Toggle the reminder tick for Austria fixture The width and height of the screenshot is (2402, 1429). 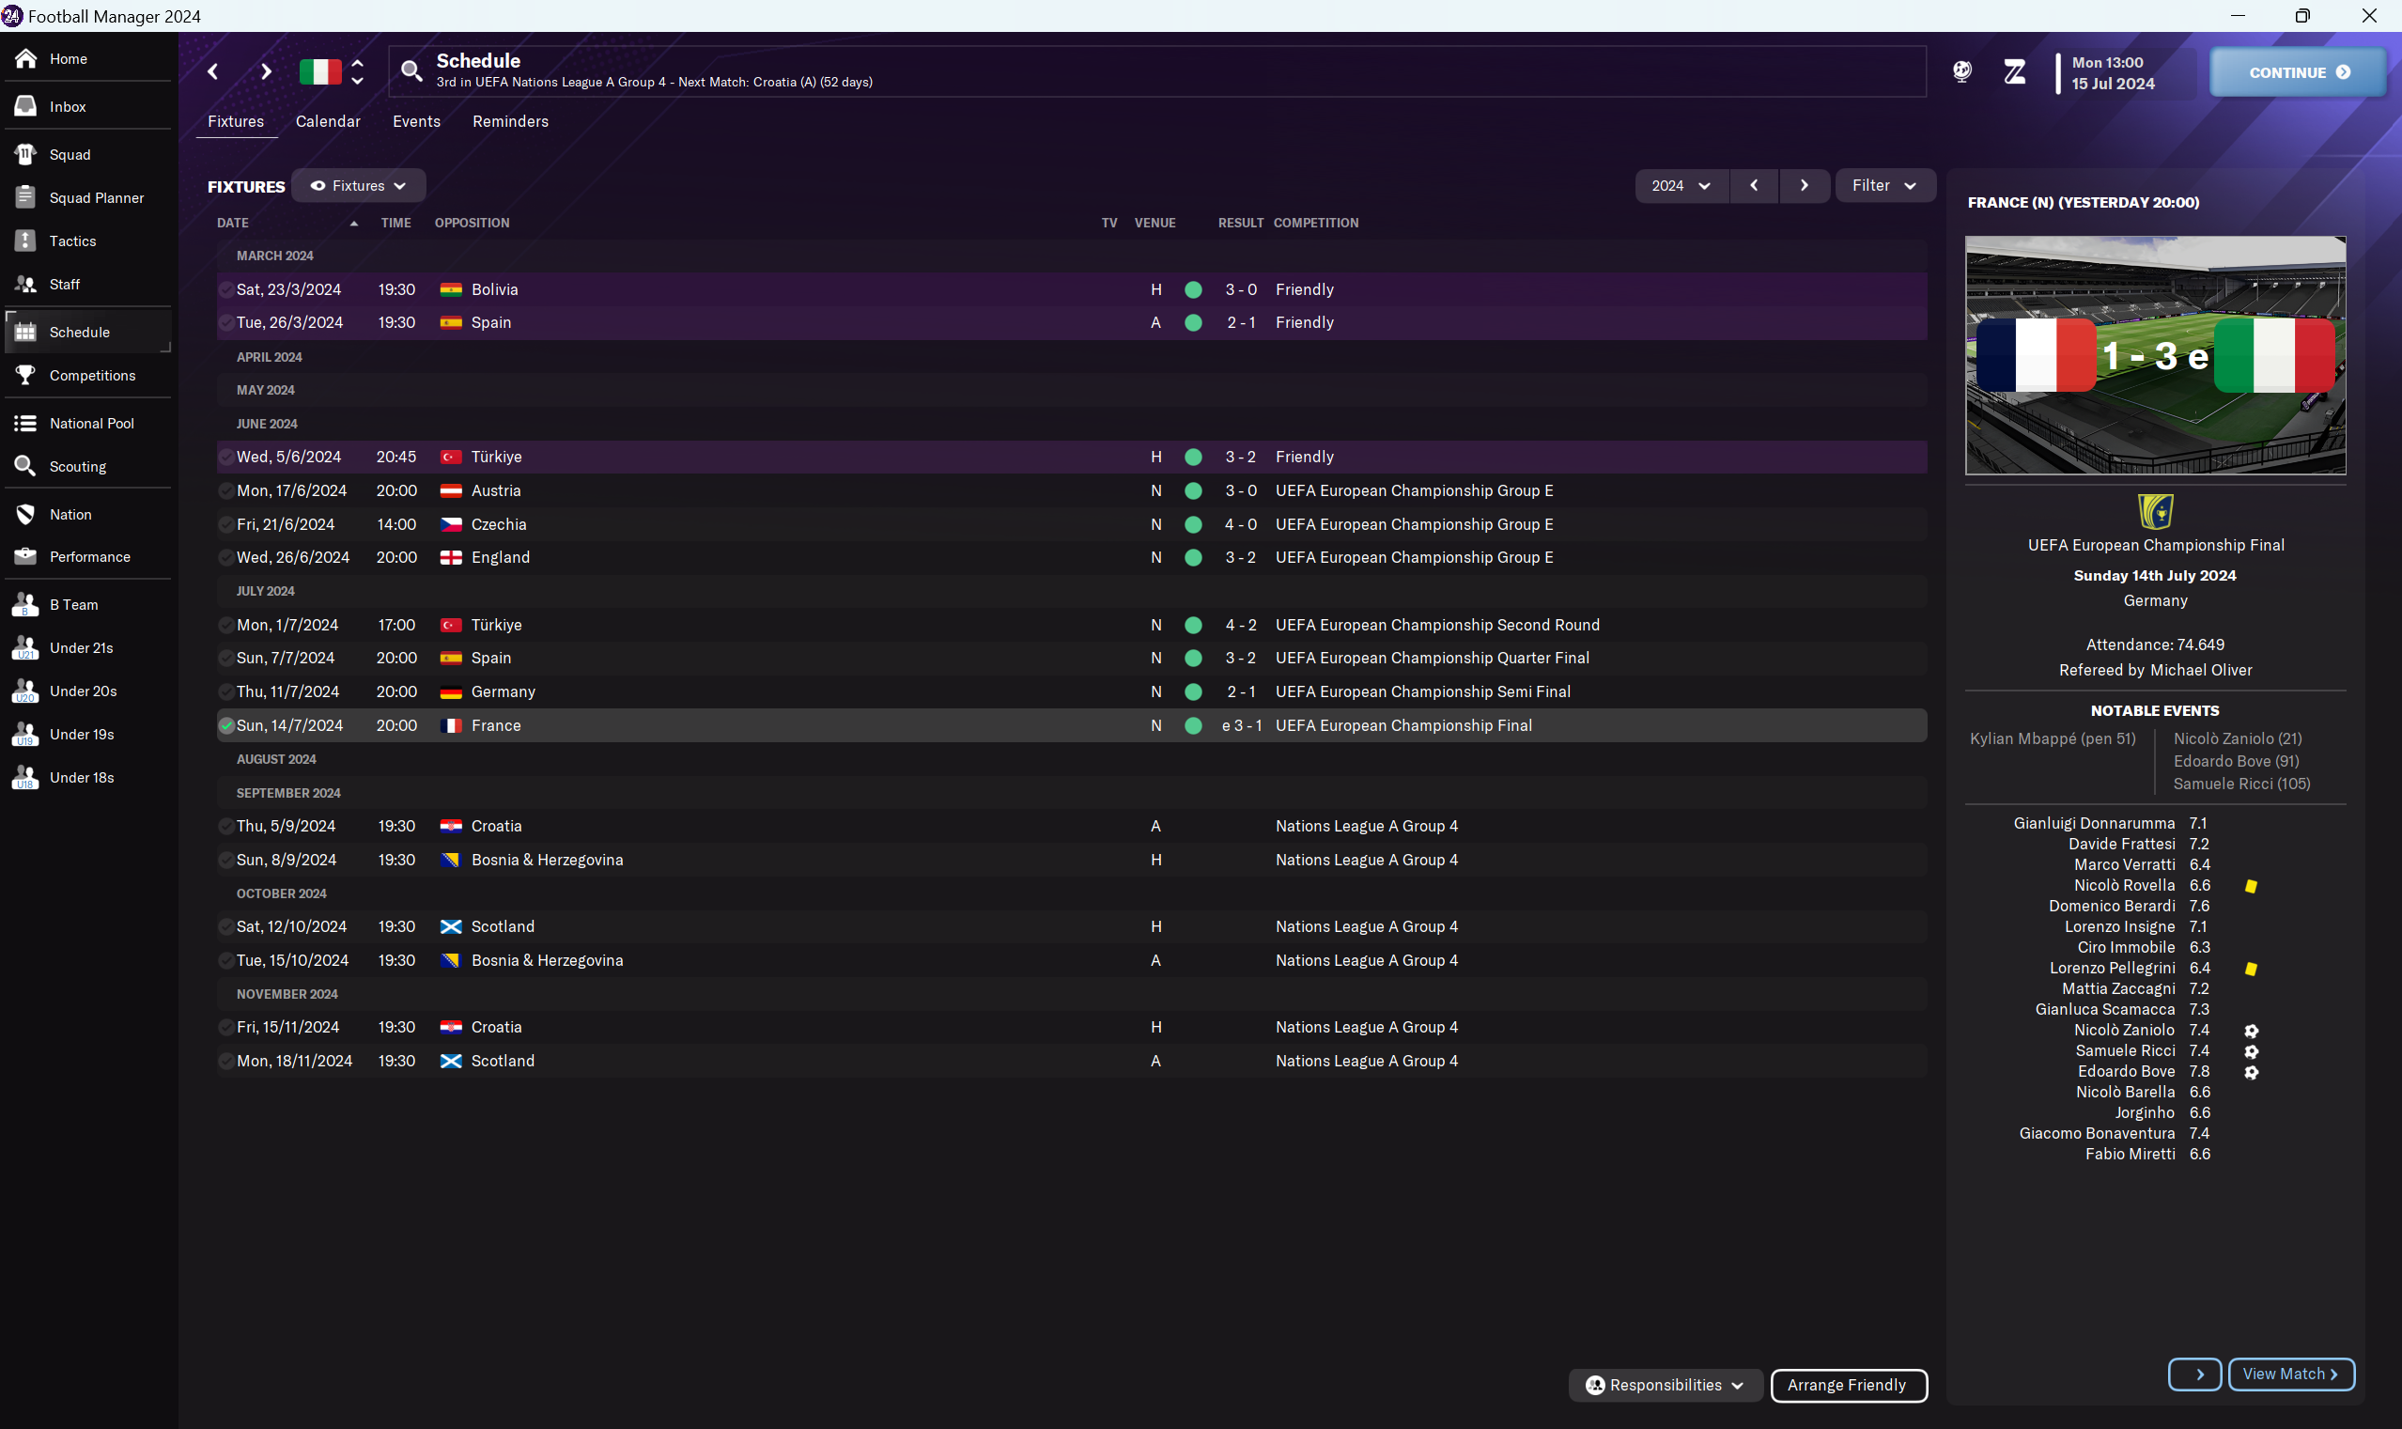pos(226,491)
